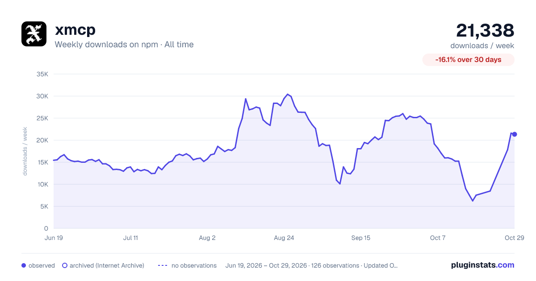
Task: Click the 'Weekly downloads on npm · All time' subtitle
Action: click(124, 45)
